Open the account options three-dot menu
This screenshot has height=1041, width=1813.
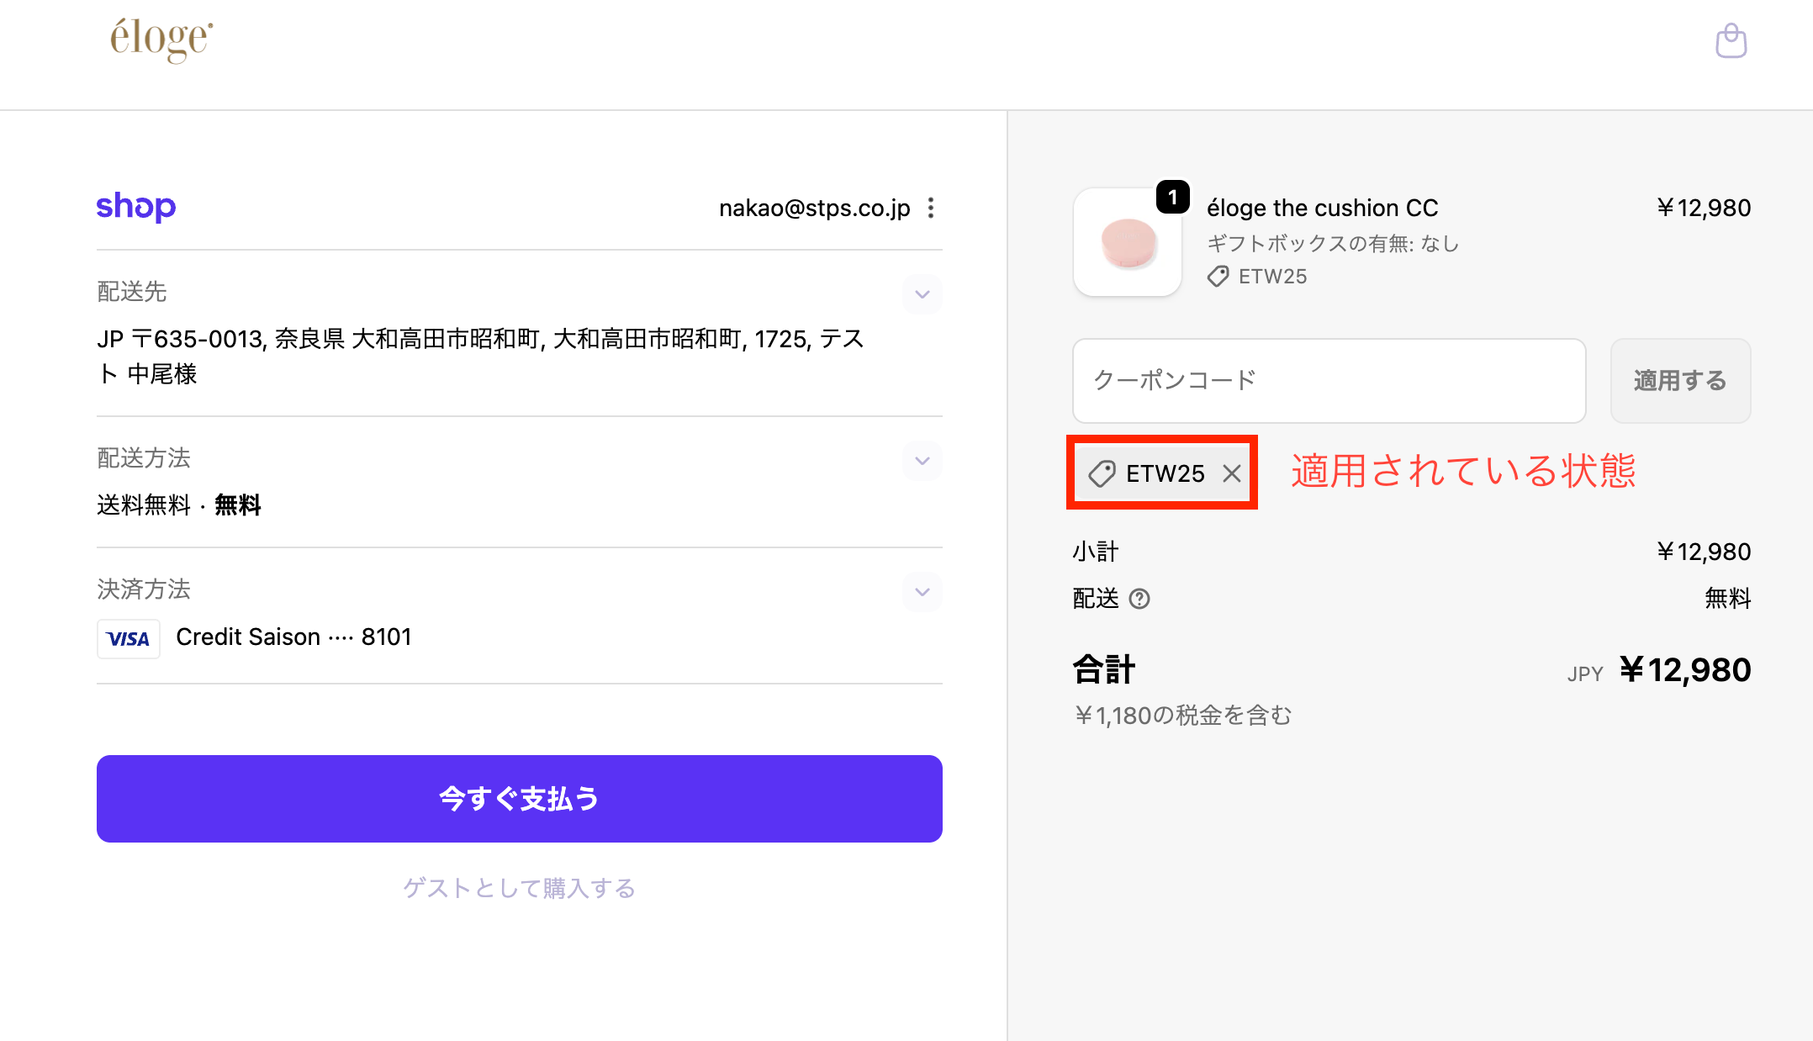point(931,208)
